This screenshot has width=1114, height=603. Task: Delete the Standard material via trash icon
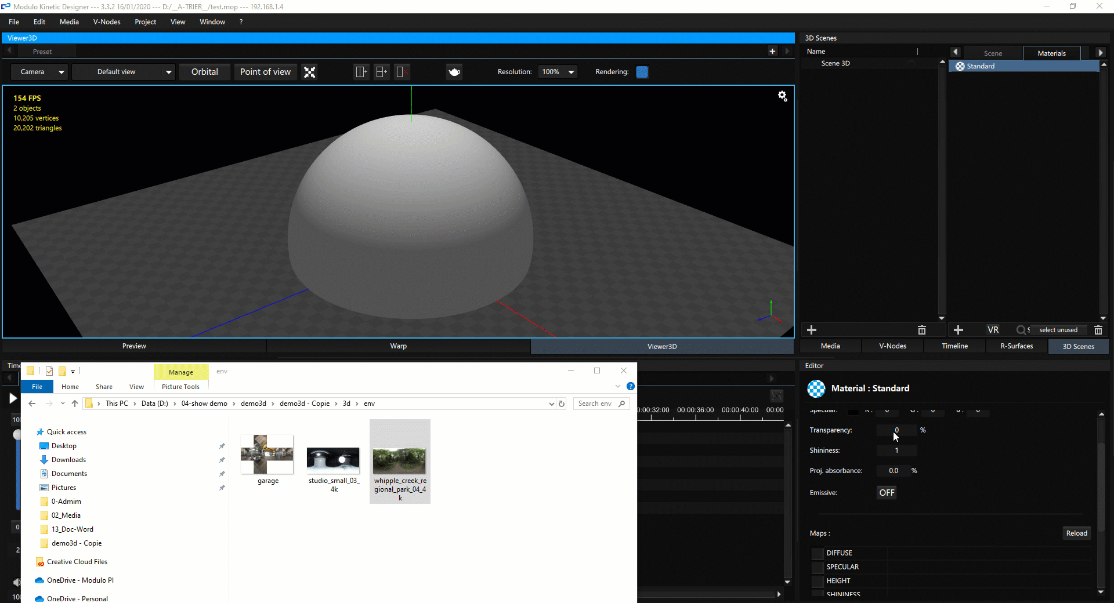(1098, 330)
